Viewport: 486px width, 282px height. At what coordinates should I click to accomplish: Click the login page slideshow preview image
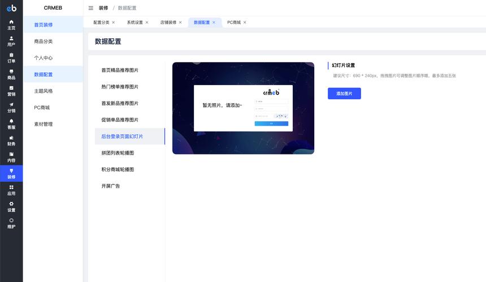(x=243, y=108)
